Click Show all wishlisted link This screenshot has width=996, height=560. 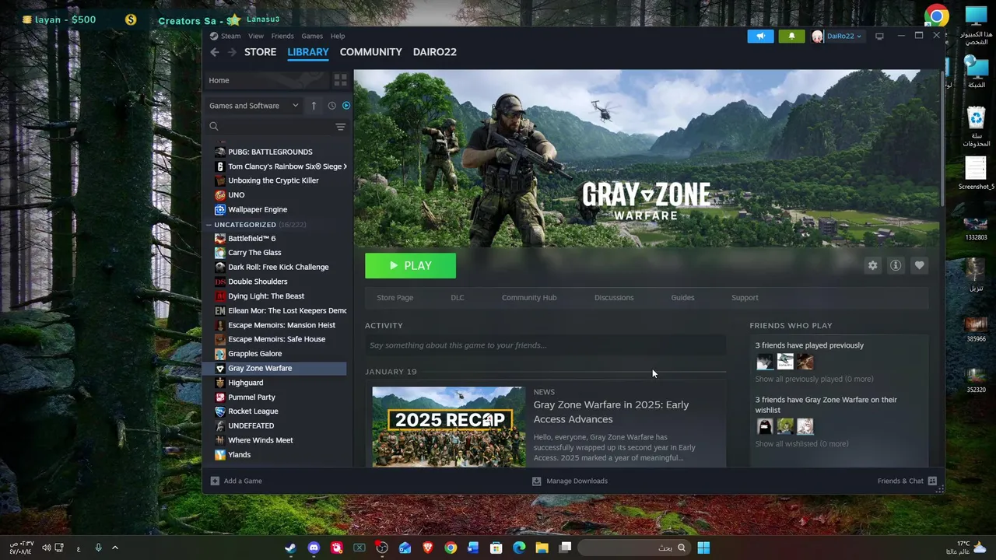(x=801, y=444)
